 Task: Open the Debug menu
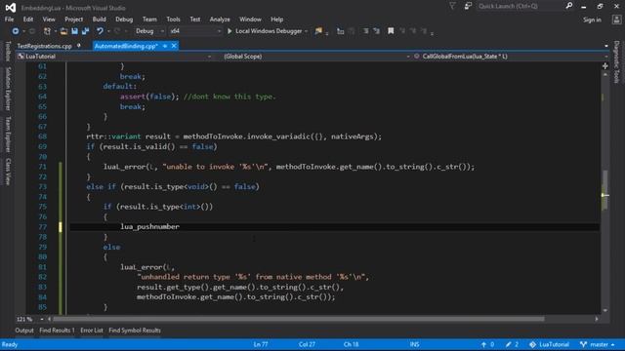(x=124, y=19)
